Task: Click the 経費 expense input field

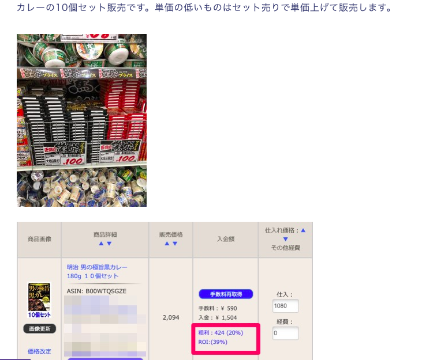Action: (x=285, y=333)
